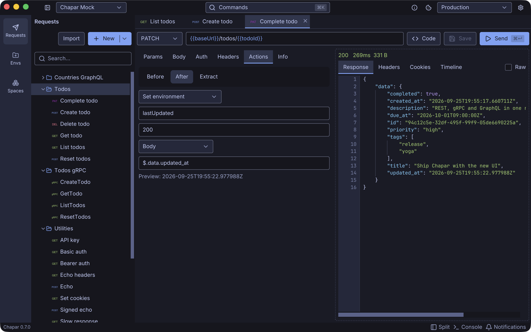Collapse the Todos gRPC folder chevron
The height and width of the screenshot is (332, 531).
click(x=43, y=170)
